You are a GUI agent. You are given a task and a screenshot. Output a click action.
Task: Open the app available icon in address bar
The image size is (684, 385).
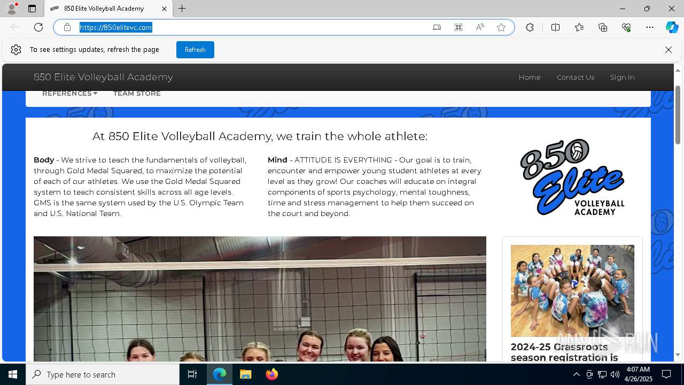click(437, 27)
